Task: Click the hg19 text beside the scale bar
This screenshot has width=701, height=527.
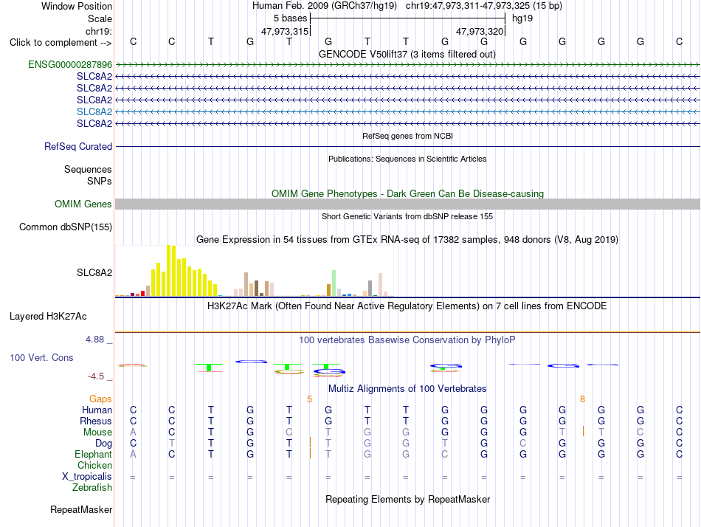Action: pos(522,18)
